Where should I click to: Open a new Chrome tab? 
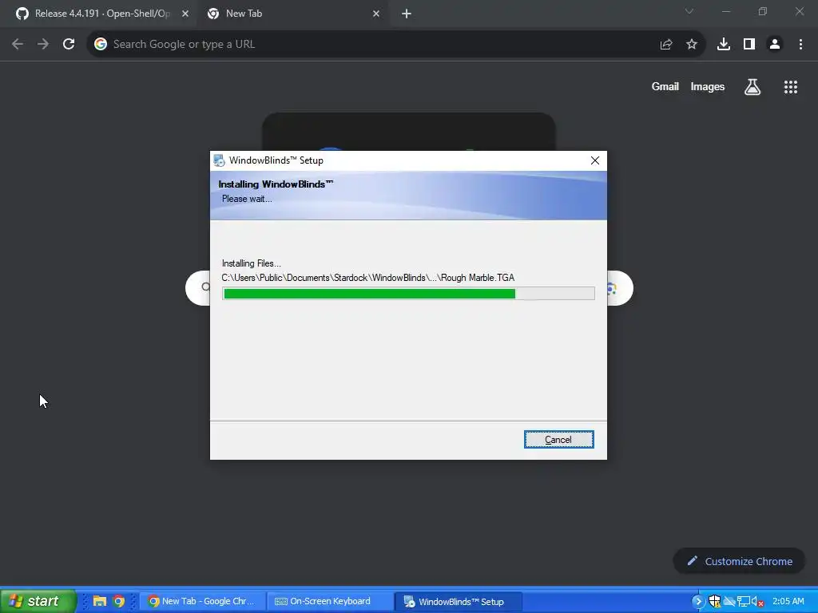407,14
